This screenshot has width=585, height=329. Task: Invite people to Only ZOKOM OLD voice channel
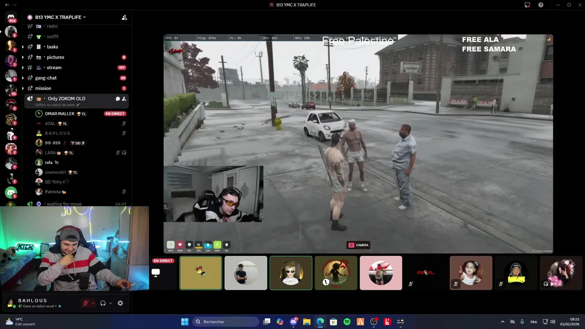(x=124, y=99)
